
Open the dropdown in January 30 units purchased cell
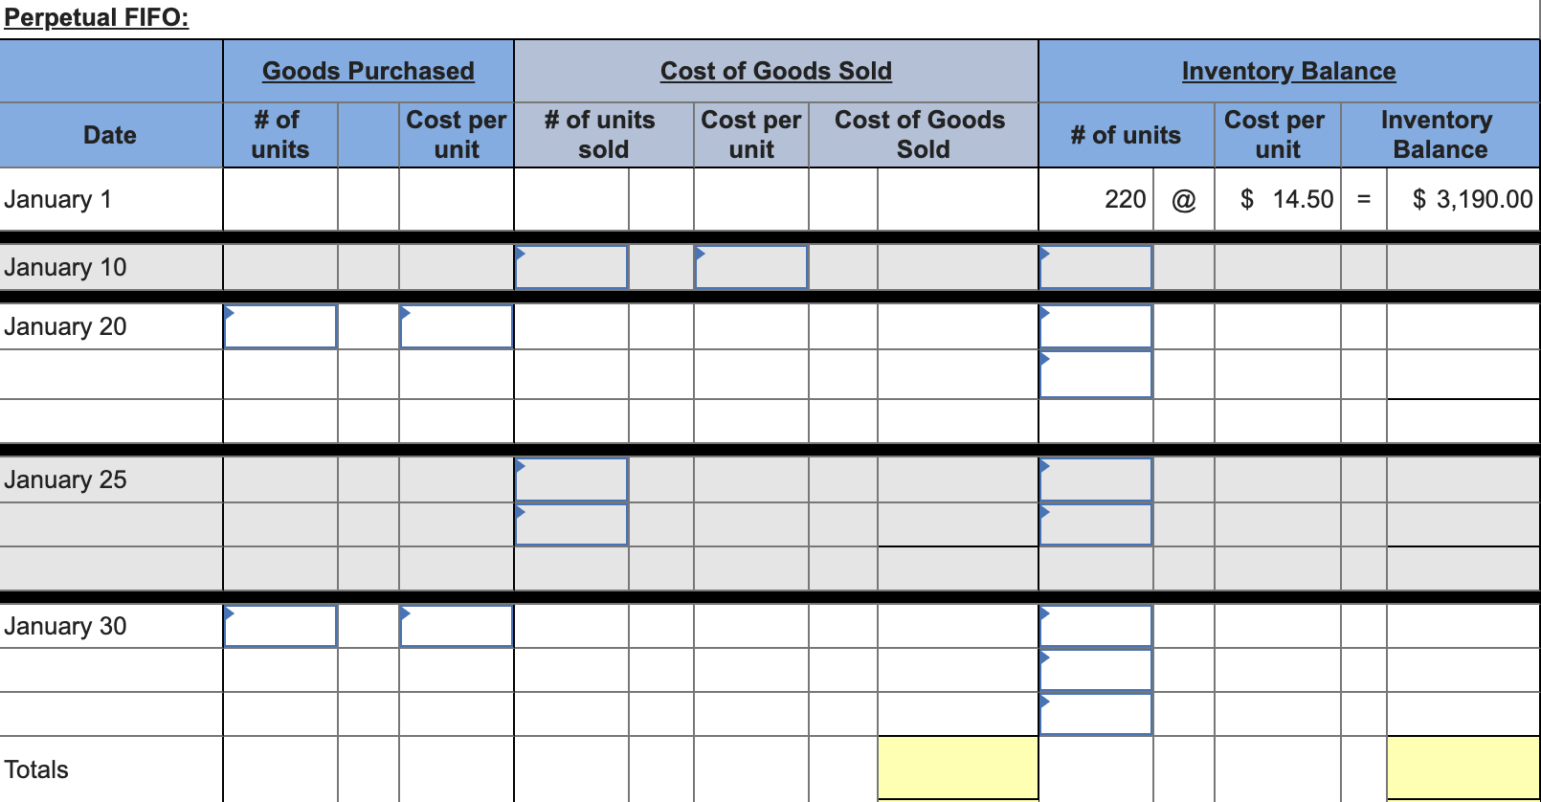click(x=279, y=626)
